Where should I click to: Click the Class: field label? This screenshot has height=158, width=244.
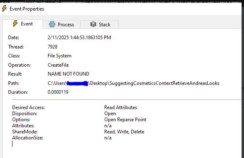14,56
